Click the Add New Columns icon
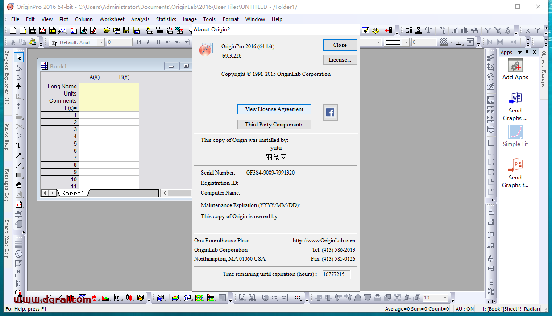This screenshot has height=316, width=552. pyautogui.click(x=389, y=30)
